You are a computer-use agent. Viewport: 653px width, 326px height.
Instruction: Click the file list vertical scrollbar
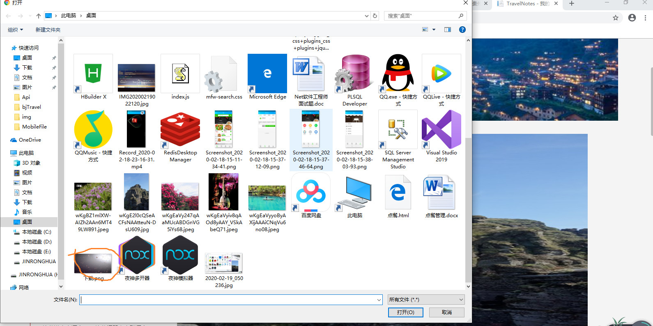[468, 209]
